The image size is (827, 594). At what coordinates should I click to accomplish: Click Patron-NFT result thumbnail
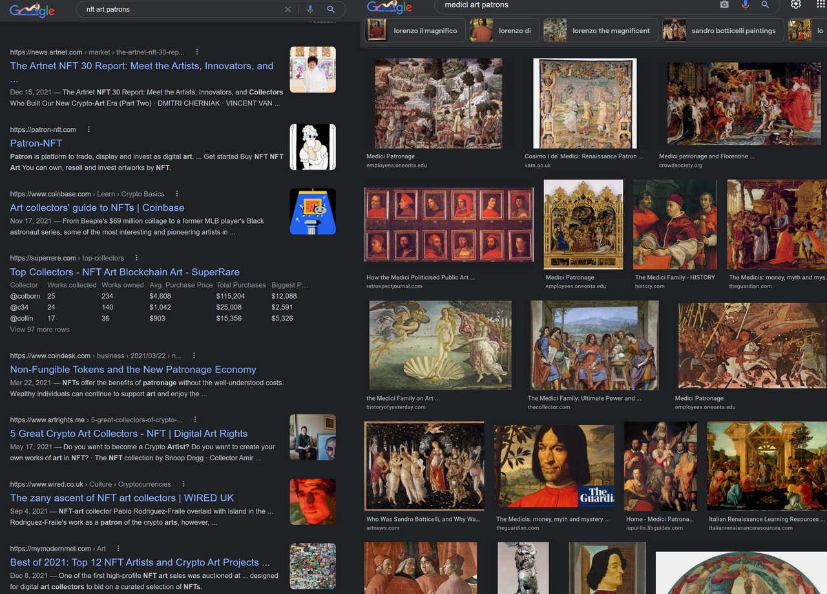(313, 147)
